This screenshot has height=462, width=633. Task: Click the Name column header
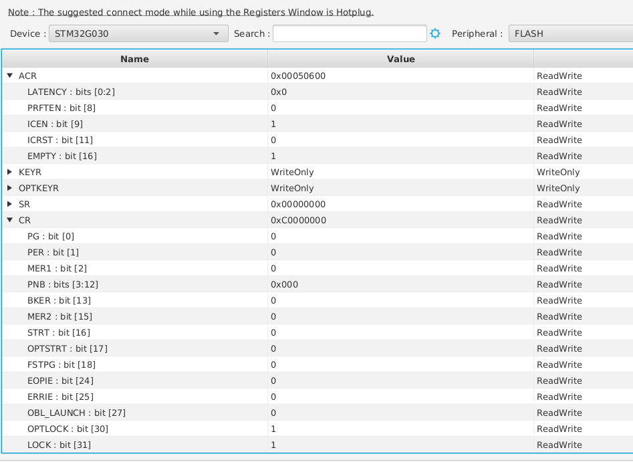pos(134,59)
